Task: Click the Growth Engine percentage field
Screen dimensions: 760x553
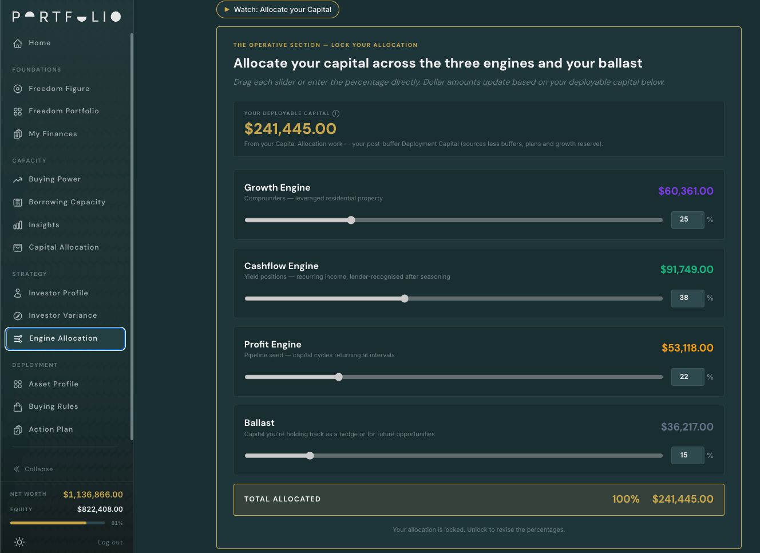Action: click(x=687, y=219)
